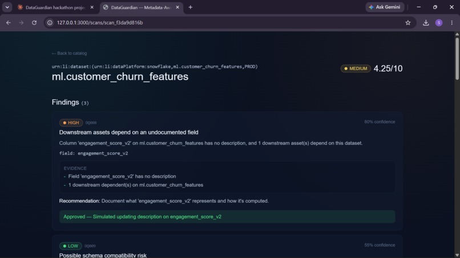Viewport: 460px width, 258px height.
Task: Click the HIGH severity badge
Action: [71, 122]
